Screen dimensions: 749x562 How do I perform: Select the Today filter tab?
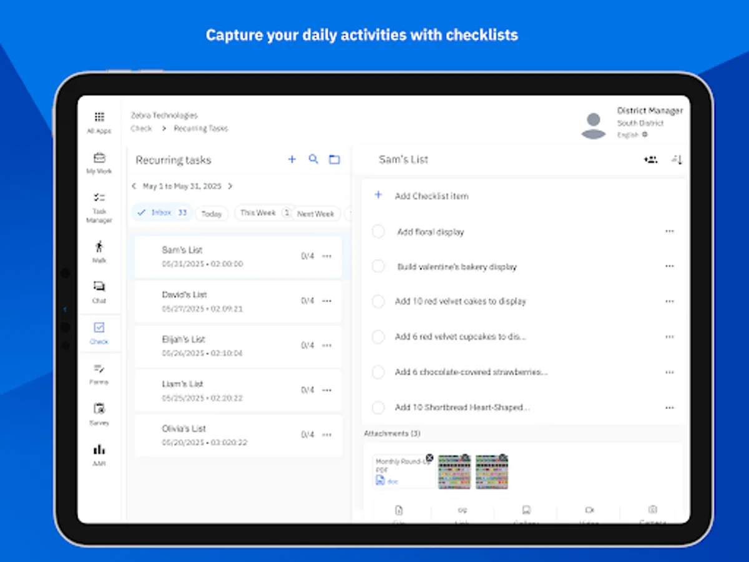point(211,213)
